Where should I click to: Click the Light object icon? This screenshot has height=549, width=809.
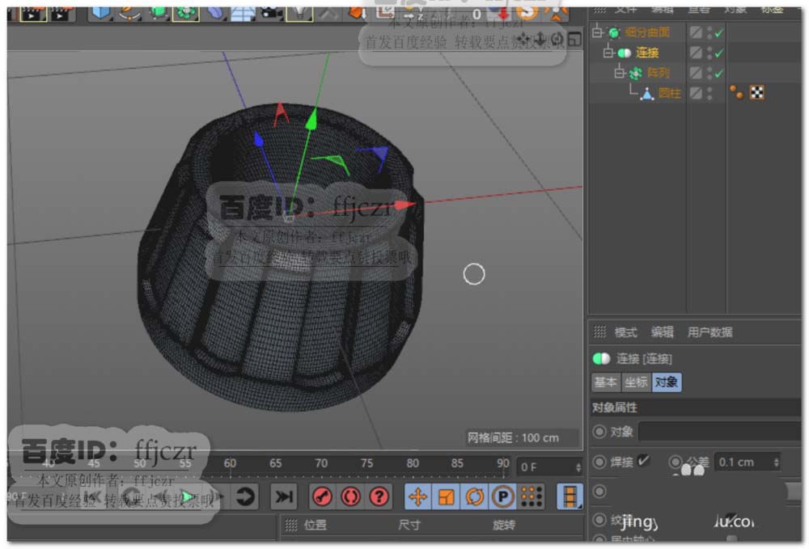(299, 13)
